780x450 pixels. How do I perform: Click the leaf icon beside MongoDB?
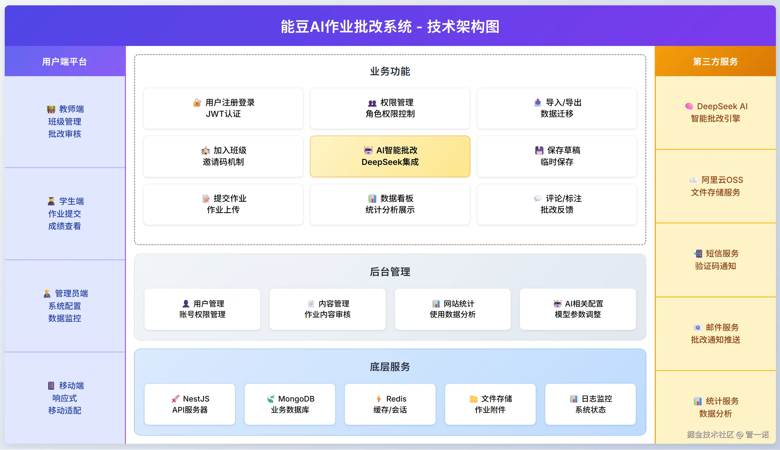[271, 399]
